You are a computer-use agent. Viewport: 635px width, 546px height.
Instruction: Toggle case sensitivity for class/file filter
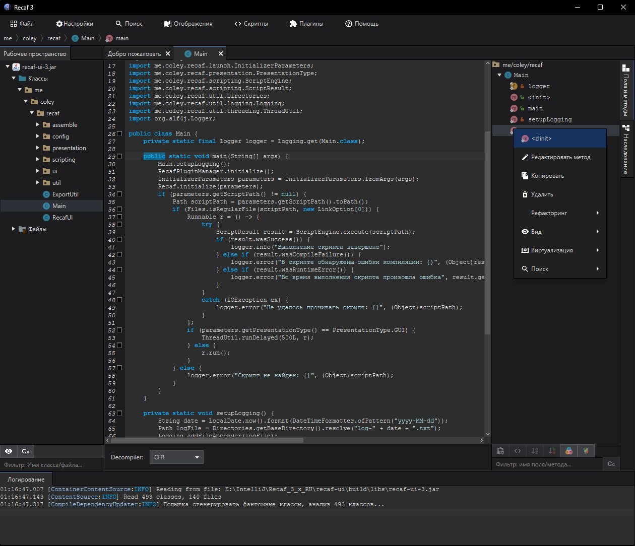[26, 451]
